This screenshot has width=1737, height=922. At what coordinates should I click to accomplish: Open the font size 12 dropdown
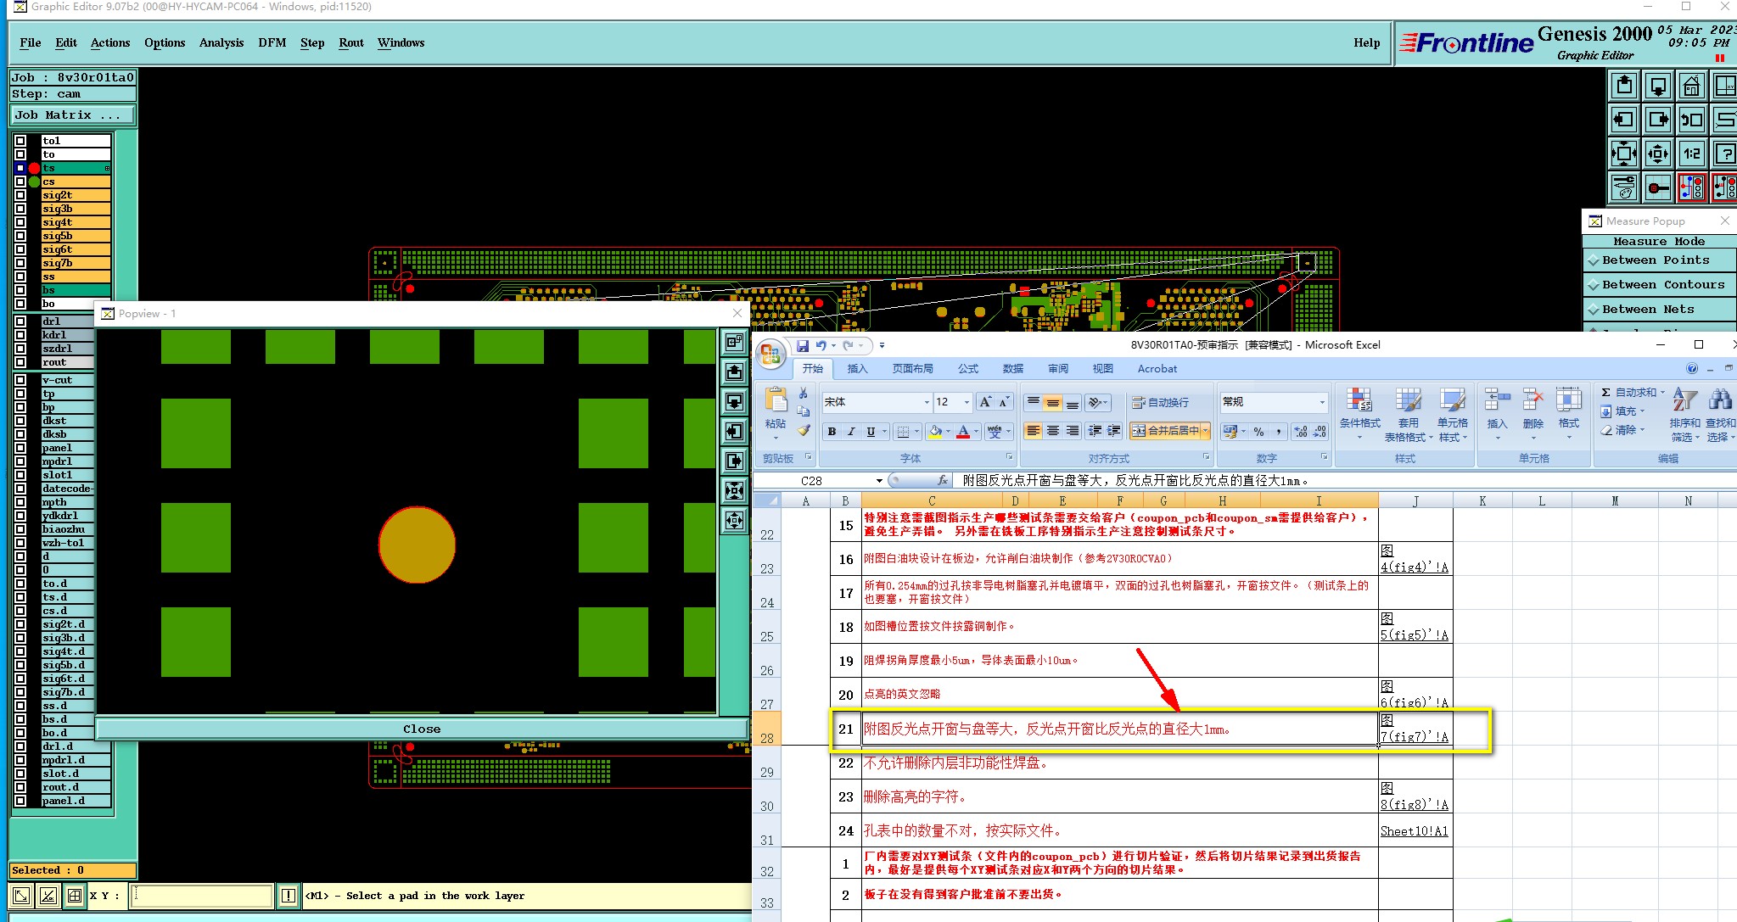point(967,402)
